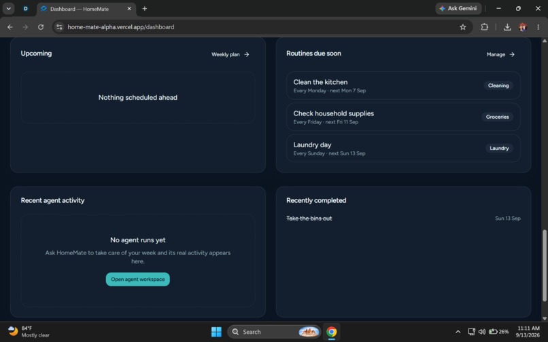548x342 pixels.
Task: Open the Windows Start menu
Action: (x=216, y=332)
